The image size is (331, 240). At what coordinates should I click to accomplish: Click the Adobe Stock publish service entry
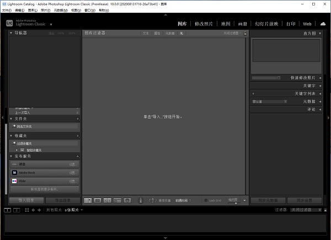[x=44, y=173]
